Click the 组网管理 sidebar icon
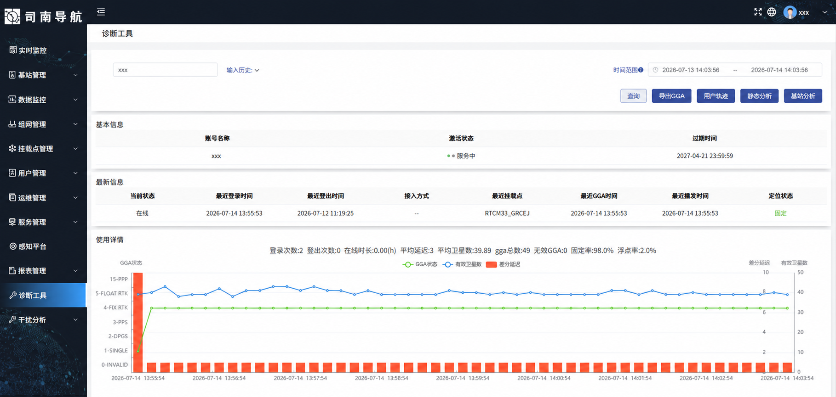 pyautogui.click(x=12, y=124)
